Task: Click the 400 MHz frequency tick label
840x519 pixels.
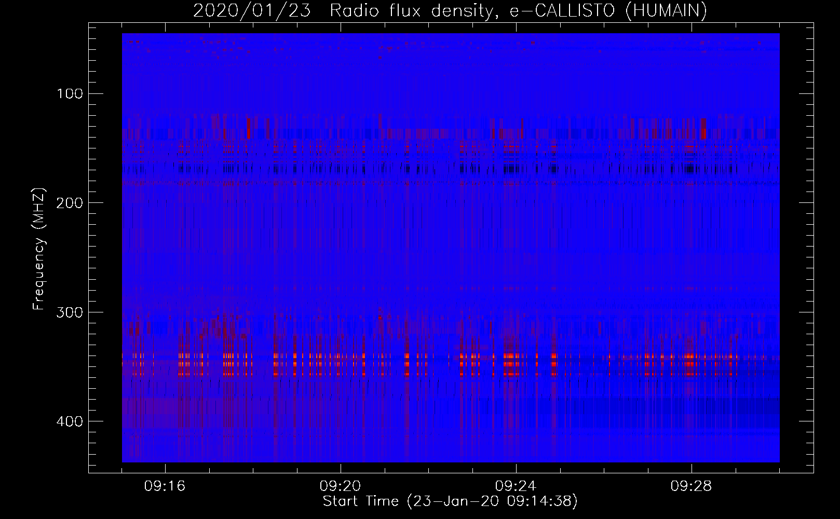Action: point(70,421)
